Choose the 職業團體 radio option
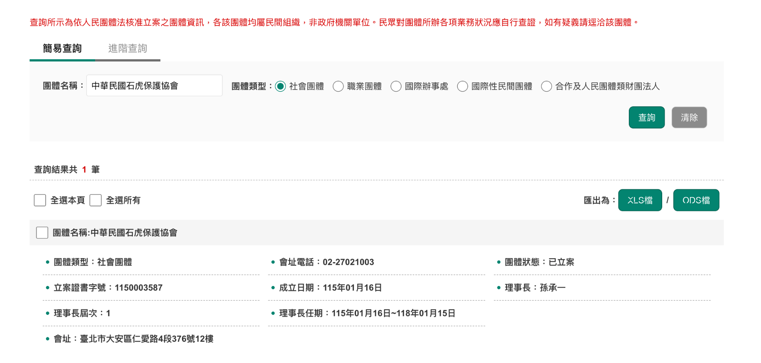761x363 pixels. click(338, 86)
